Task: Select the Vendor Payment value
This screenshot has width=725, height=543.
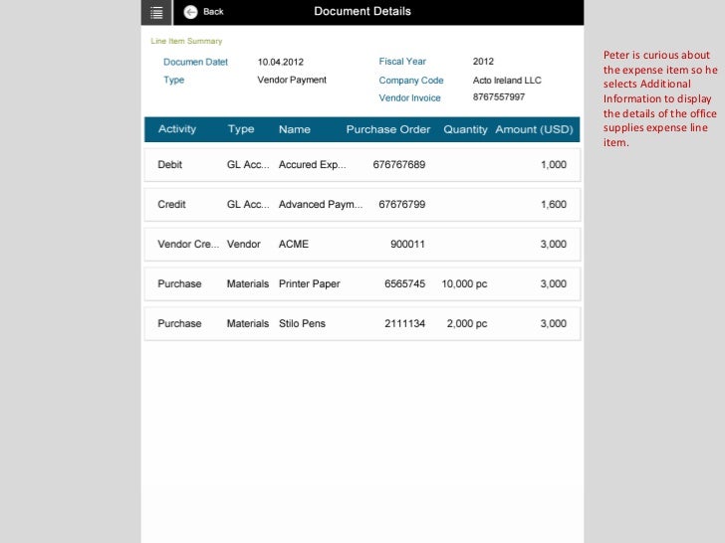Action: [292, 80]
